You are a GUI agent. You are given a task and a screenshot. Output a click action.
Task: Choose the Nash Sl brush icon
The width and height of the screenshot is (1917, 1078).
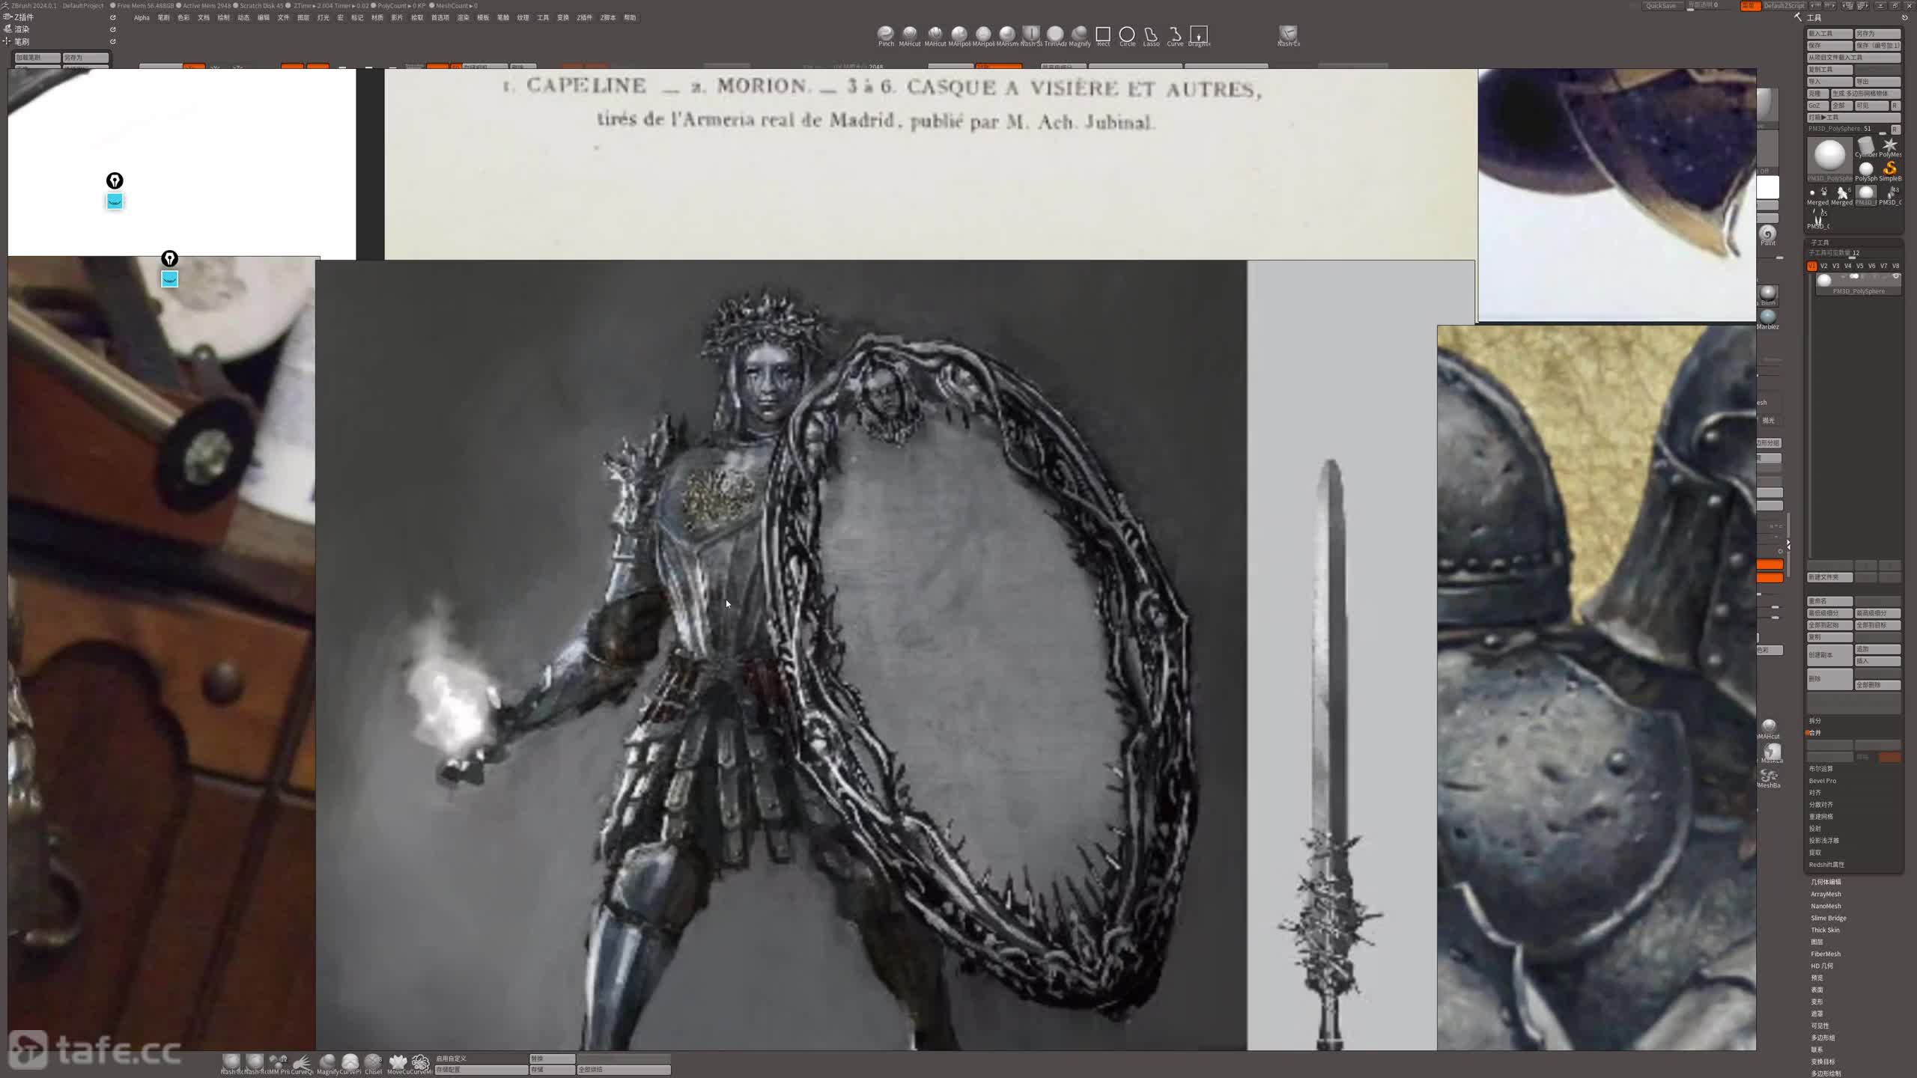point(1031,34)
